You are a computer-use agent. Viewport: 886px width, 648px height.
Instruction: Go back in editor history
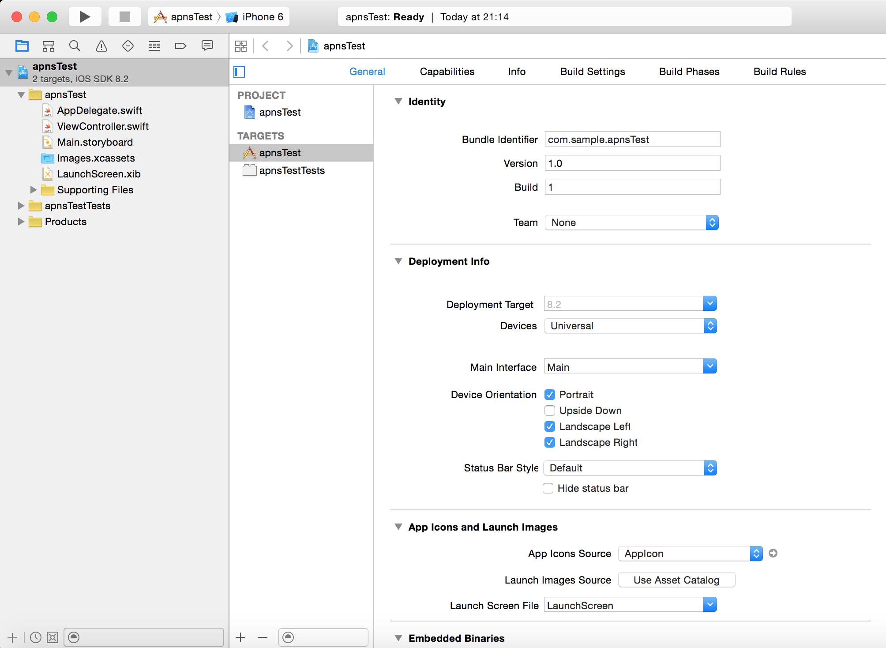[x=266, y=46]
